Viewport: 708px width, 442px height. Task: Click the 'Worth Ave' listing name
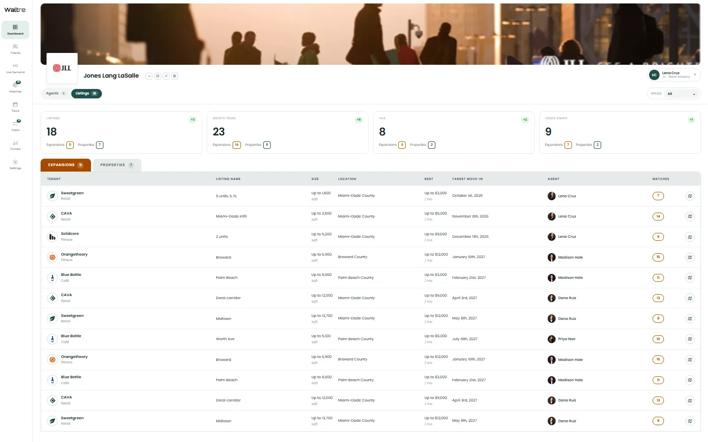[x=225, y=339]
